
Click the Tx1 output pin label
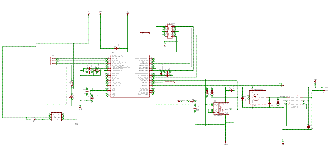click(286, 86)
